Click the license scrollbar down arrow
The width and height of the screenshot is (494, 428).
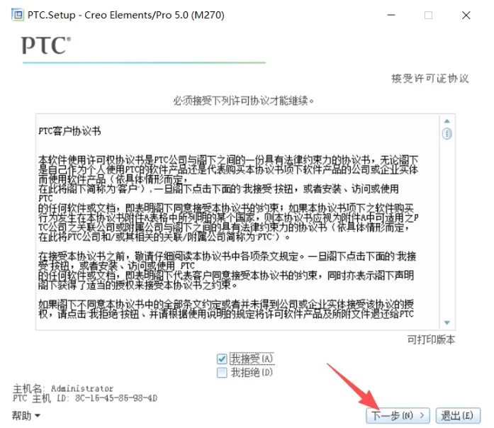coord(447,322)
